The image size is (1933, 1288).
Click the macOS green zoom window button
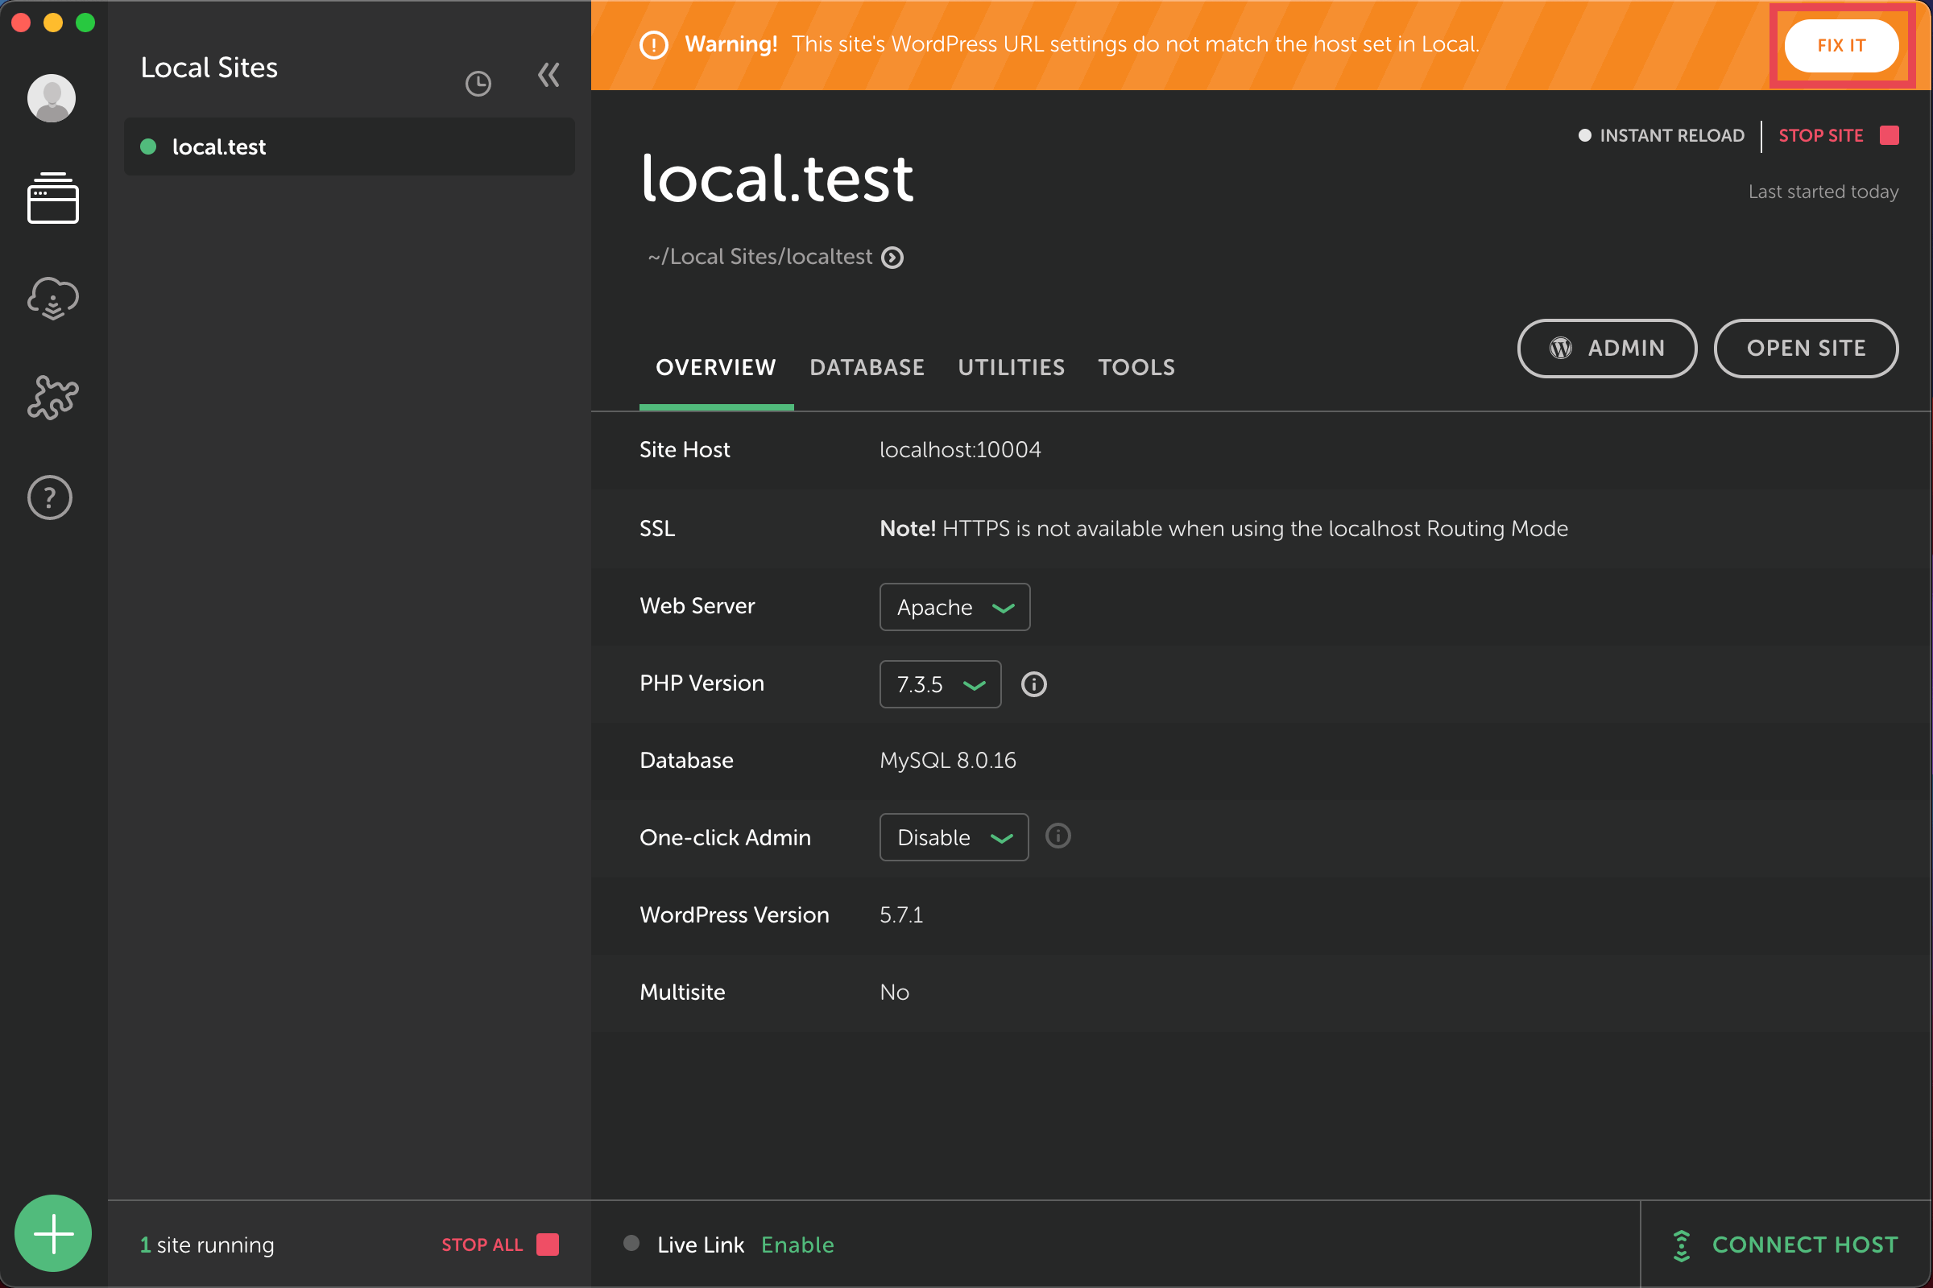coord(85,23)
